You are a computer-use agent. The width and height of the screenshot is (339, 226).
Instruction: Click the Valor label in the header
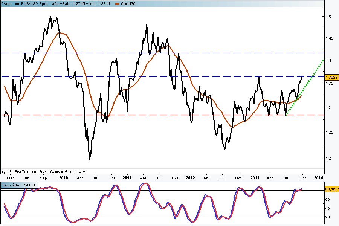tap(7, 3)
